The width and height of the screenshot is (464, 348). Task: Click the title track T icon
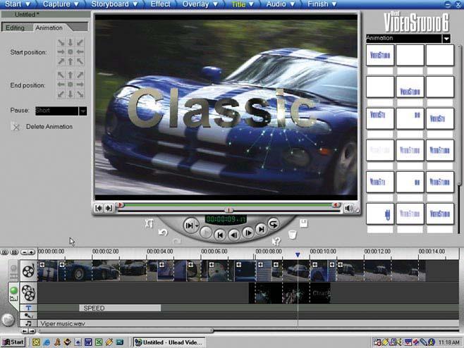tap(28, 308)
